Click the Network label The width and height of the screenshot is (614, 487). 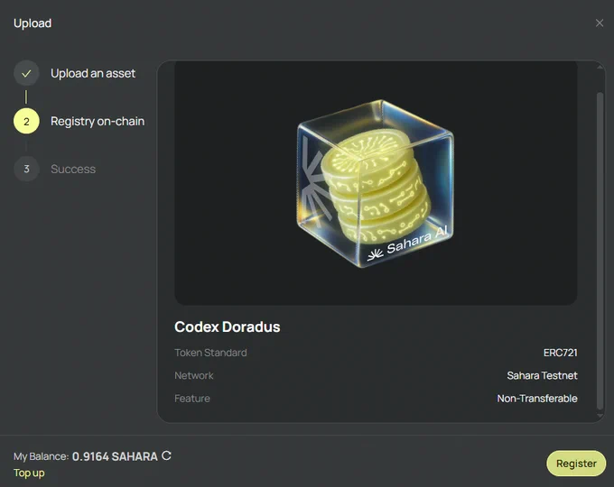(194, 375)
